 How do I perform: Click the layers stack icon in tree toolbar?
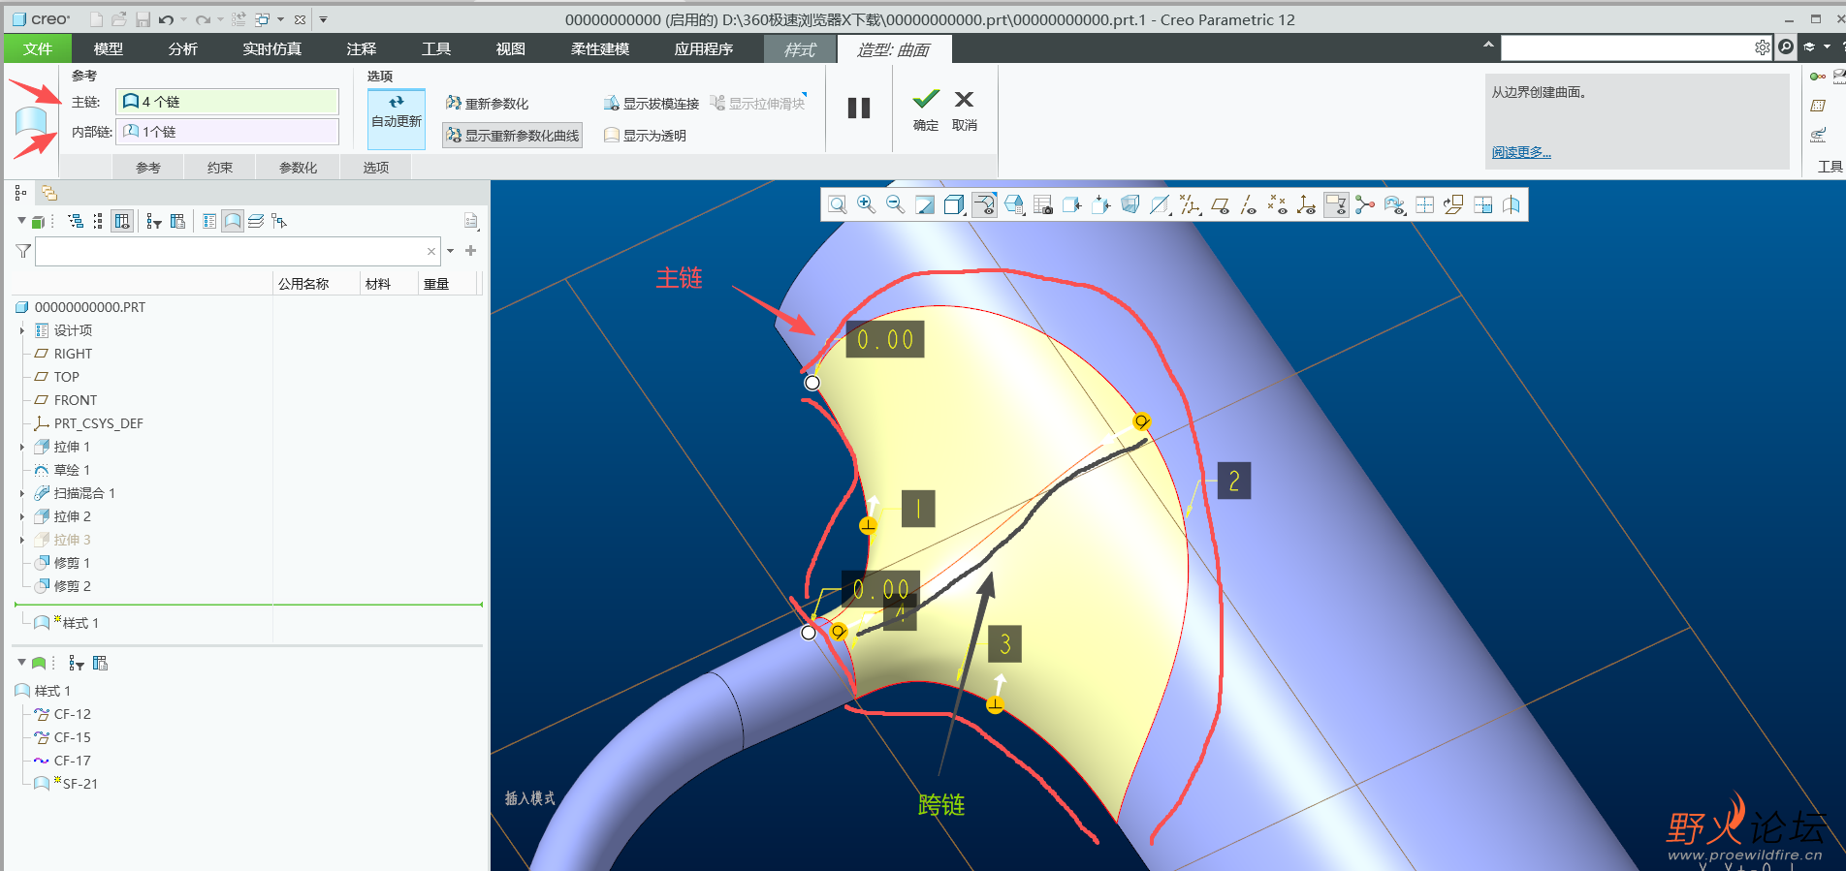(256, 222)
